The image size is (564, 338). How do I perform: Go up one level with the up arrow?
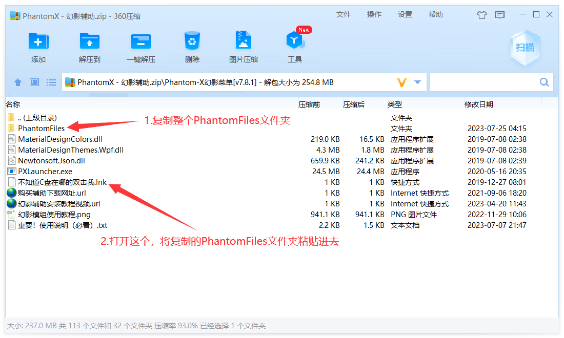click(x=17, y=82)
